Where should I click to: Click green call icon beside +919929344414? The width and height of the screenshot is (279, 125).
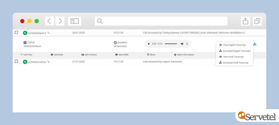(x=25, y=33)
